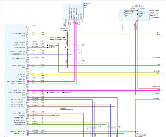Viewport: 166px width, 137px height.
Task: Select the RR SPEAKER SIG (-) label
Action: (x=18, y=104)
